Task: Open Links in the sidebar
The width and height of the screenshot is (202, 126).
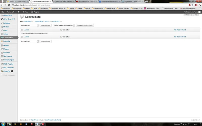Action: tap(5, 30)
